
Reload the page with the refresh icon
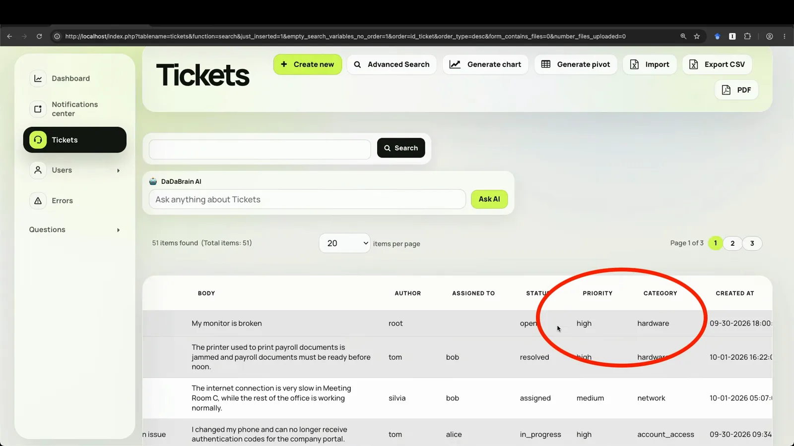[39, 36]
